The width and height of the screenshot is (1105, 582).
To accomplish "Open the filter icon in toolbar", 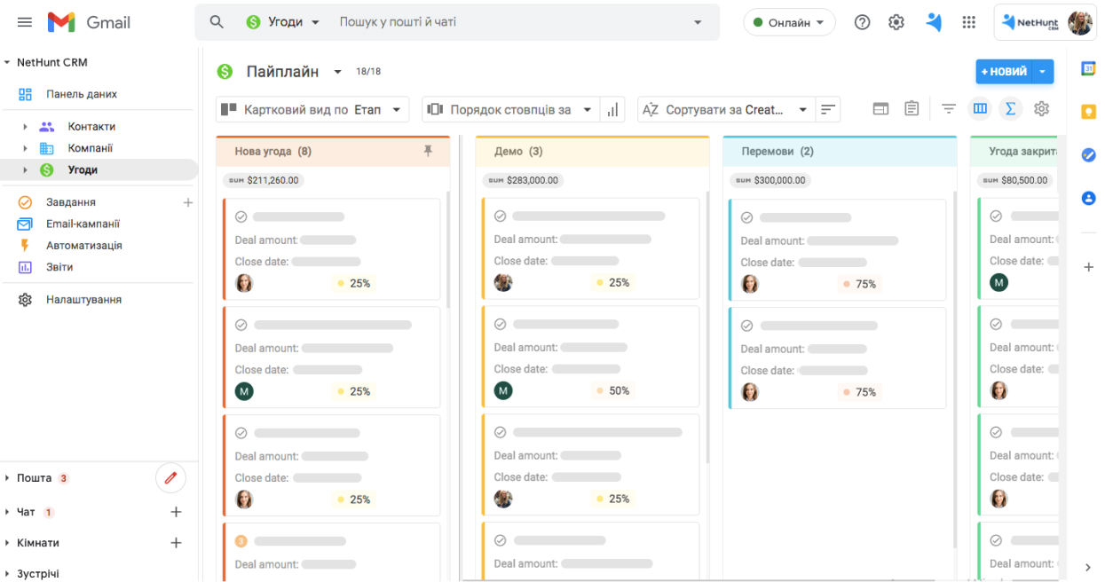I will [x=949, y=109].
